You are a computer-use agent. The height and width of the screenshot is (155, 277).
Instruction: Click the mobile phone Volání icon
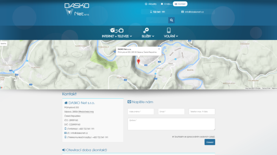tap(169, 30)
